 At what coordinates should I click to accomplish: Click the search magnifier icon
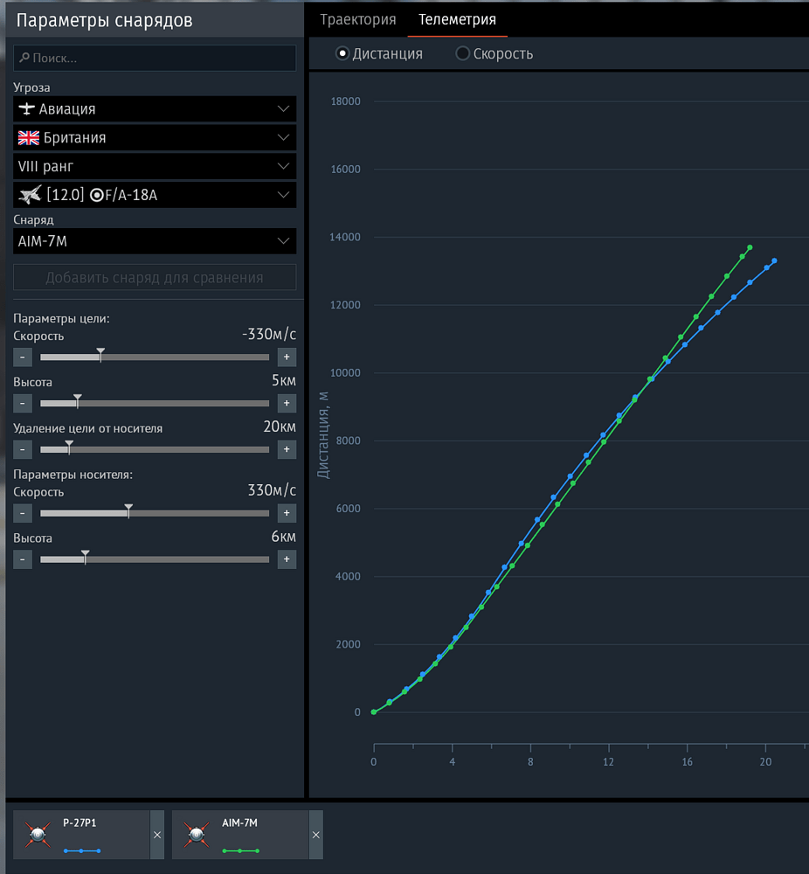(24, 58)
